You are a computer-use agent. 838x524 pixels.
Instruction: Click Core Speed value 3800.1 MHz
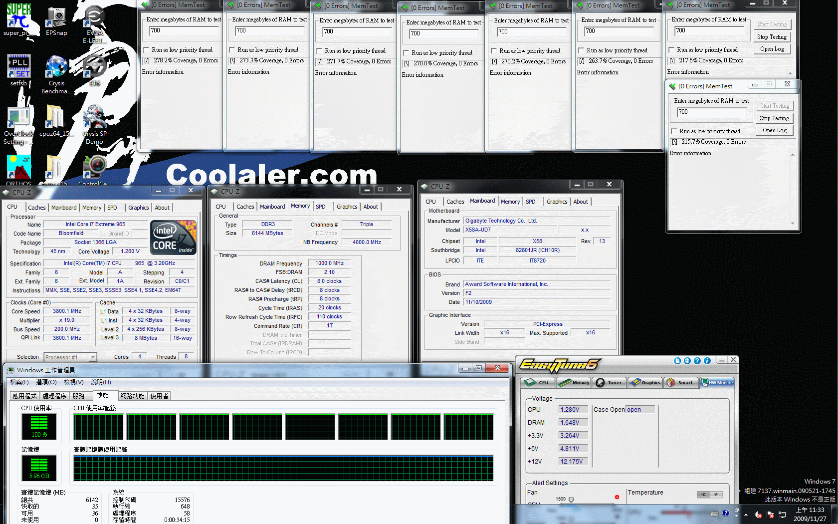pos(67,311)
